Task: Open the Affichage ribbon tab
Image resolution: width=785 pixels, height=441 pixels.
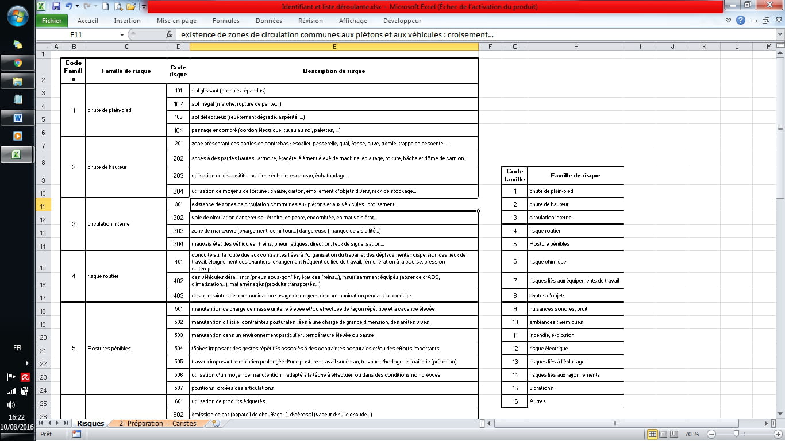Action: pyautogui.click(x=353, y=21)
